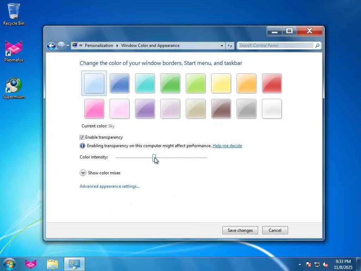Viewport: 361px width, 271px height.
Task: Expand the Show color mixer section
Action: (83, 173)
